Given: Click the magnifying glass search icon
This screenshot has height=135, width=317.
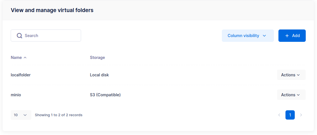Looking at the screenshot, I should pos(19,36).
